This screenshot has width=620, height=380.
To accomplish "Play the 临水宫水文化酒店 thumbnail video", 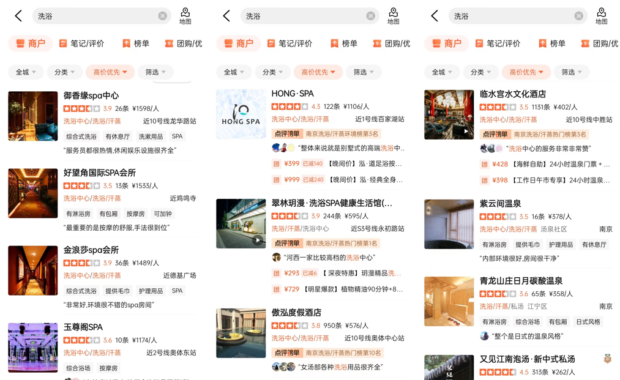I will 466,131.
